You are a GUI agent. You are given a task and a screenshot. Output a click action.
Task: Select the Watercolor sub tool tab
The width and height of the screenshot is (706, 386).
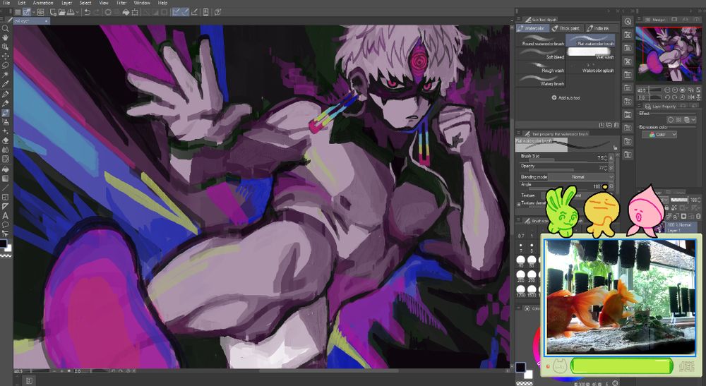tap(532, 28)
